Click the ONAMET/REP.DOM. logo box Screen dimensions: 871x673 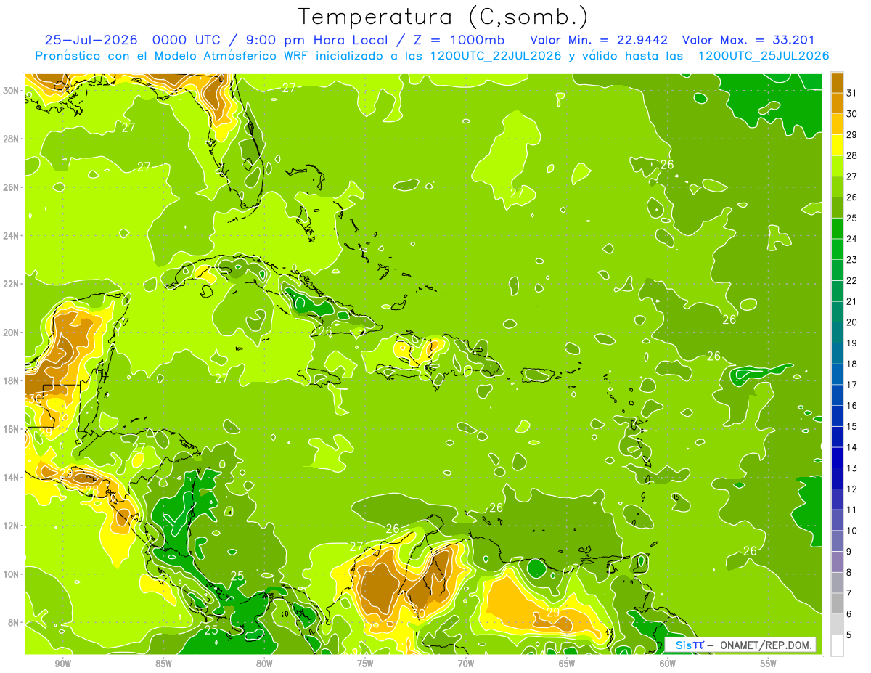pos(740,645)
